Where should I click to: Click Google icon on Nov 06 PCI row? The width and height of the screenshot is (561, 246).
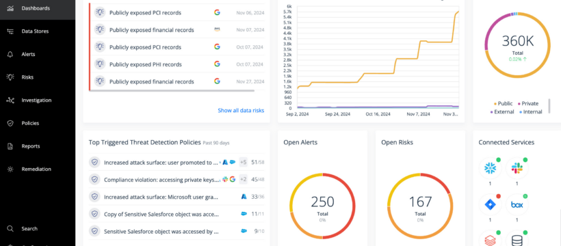(x=217, y=12)
